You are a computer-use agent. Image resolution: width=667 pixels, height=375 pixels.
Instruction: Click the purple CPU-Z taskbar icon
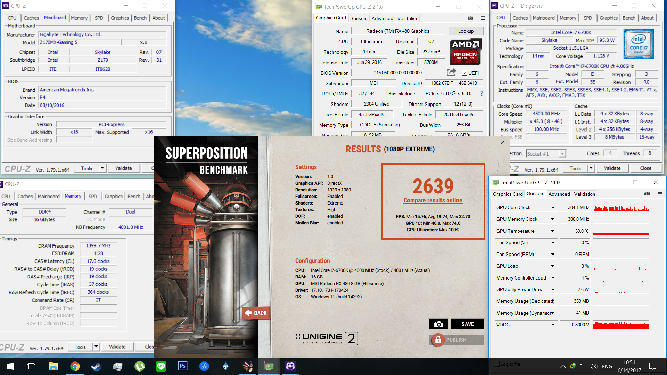290,366
